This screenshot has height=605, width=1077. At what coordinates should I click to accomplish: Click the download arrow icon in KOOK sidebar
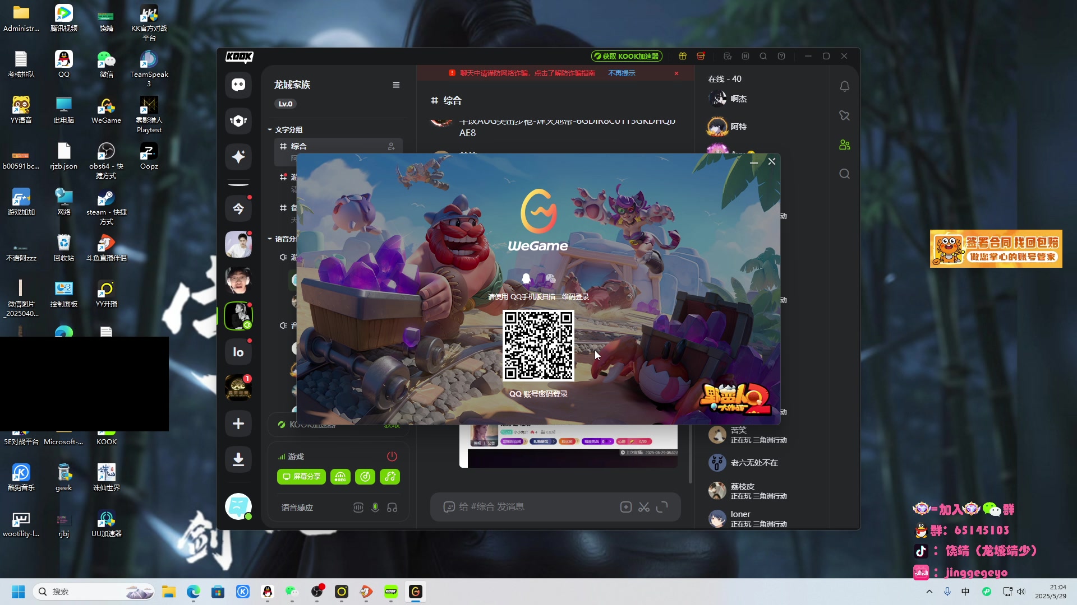tap(238, 459)
